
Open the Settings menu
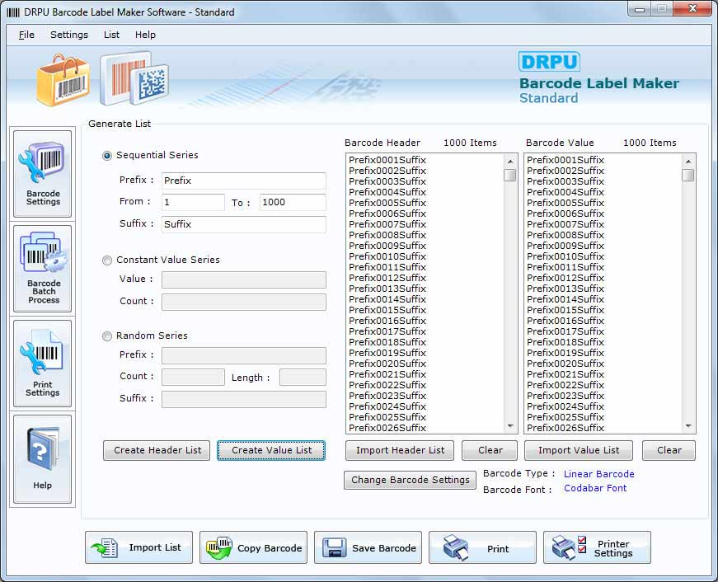click(x=69, y=35)
